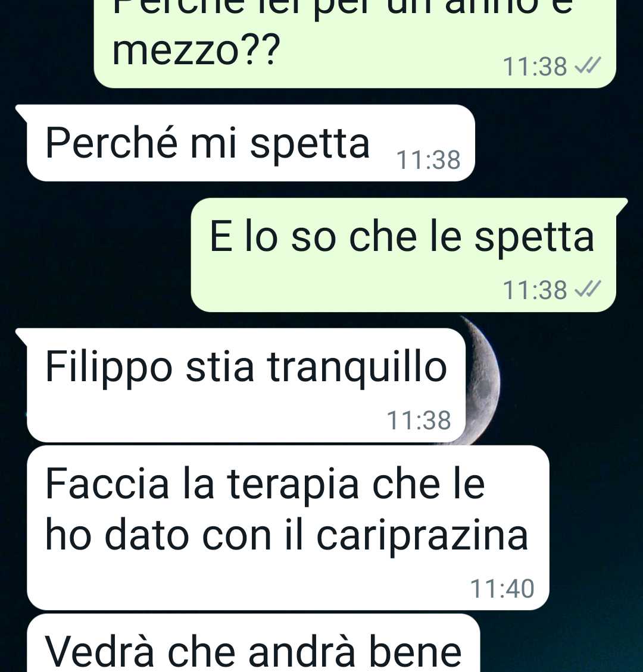This screenshot has height=672, width=643.
Task: Tap the name "Filippo" in the incoming message
Action: pos(109,368)
